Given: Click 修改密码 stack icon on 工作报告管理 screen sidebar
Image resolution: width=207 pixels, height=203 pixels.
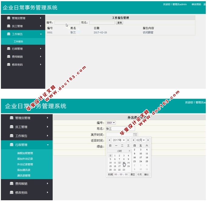Looking at the screenshot, I should tap(8, 64).
